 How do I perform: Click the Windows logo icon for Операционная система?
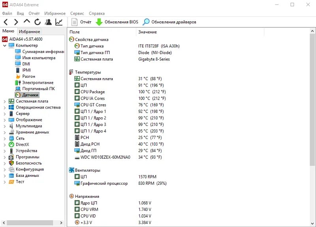(x=11, y=107)
